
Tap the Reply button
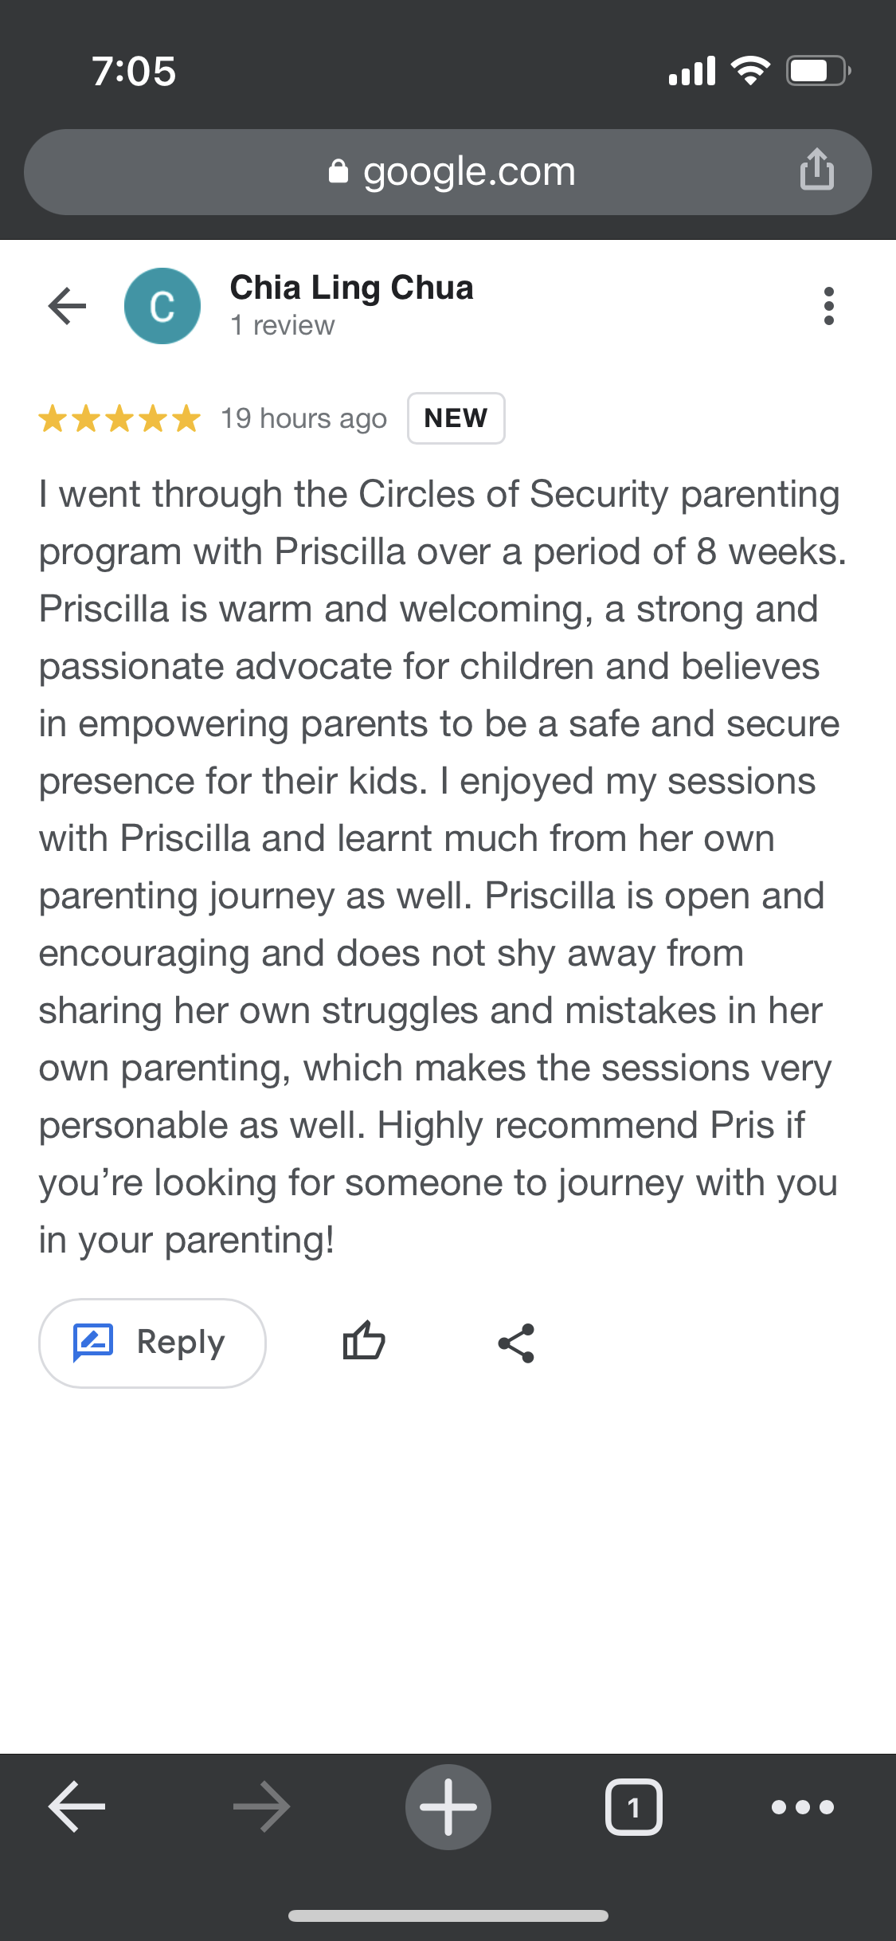tap(152, 1343)
